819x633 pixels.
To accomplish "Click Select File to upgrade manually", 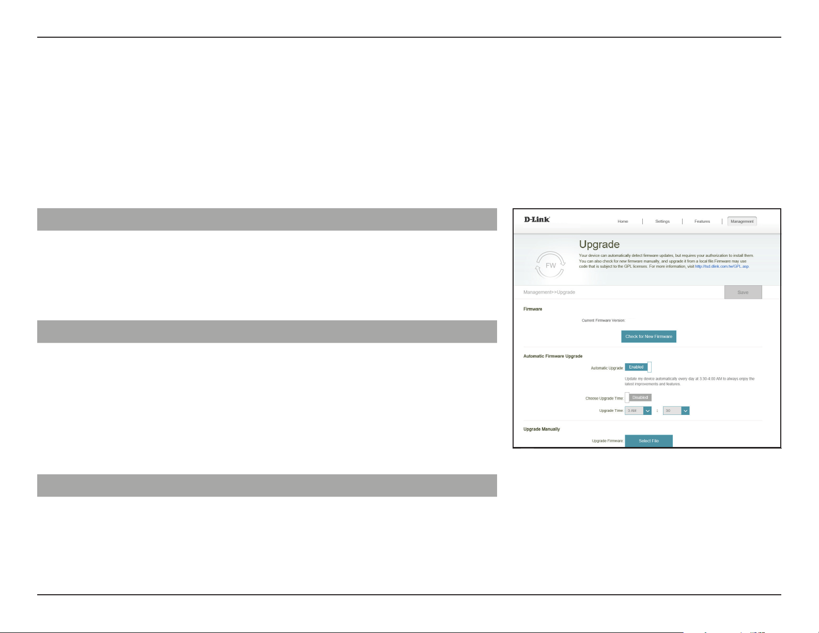I will 648,441.
